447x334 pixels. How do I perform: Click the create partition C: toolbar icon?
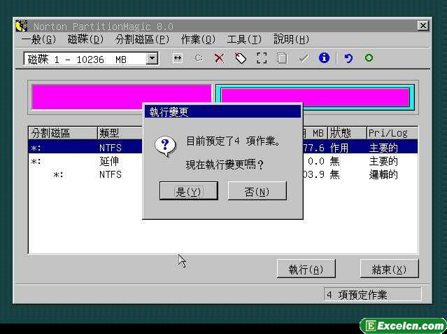(x=199, y=58)
